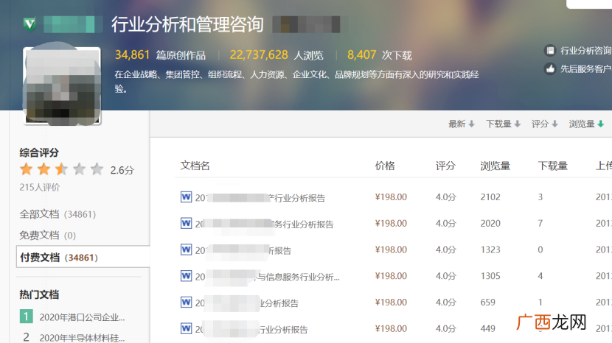Viewport: 612px width, 343px height.
Task: Sort documents by 浏览量
Action: (586, 124)
